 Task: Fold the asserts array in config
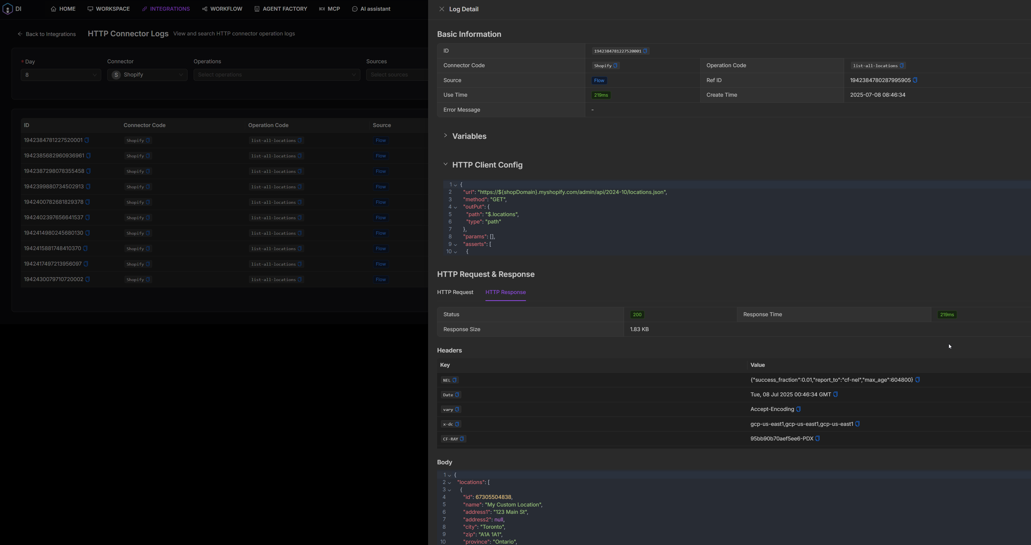point(455,245)
